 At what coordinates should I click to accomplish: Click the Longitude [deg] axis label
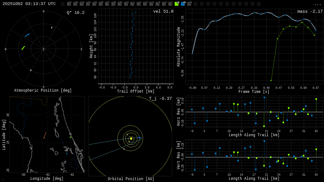(47, 179)
